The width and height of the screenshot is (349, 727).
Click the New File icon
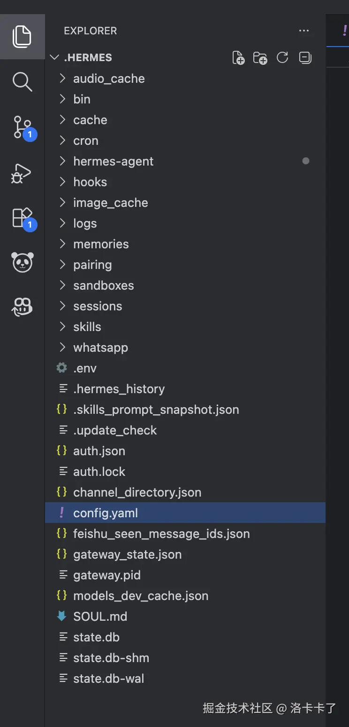pyautogui.click(x=238, y=58)
